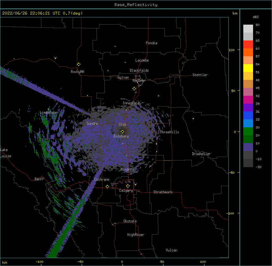Click the Limestone label
Screen dimensions: 272x266
tap(48, 112)
